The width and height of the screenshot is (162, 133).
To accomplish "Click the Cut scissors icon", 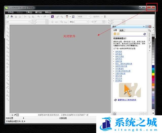I will tap(25, 17).
